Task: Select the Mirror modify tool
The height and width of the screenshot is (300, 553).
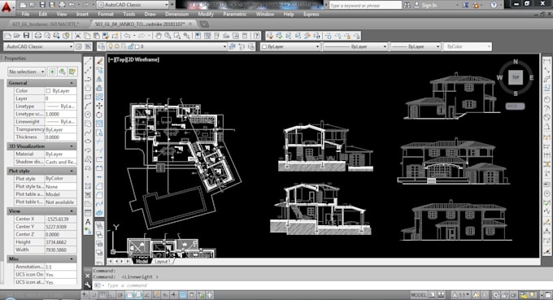Action: [99, 79]
